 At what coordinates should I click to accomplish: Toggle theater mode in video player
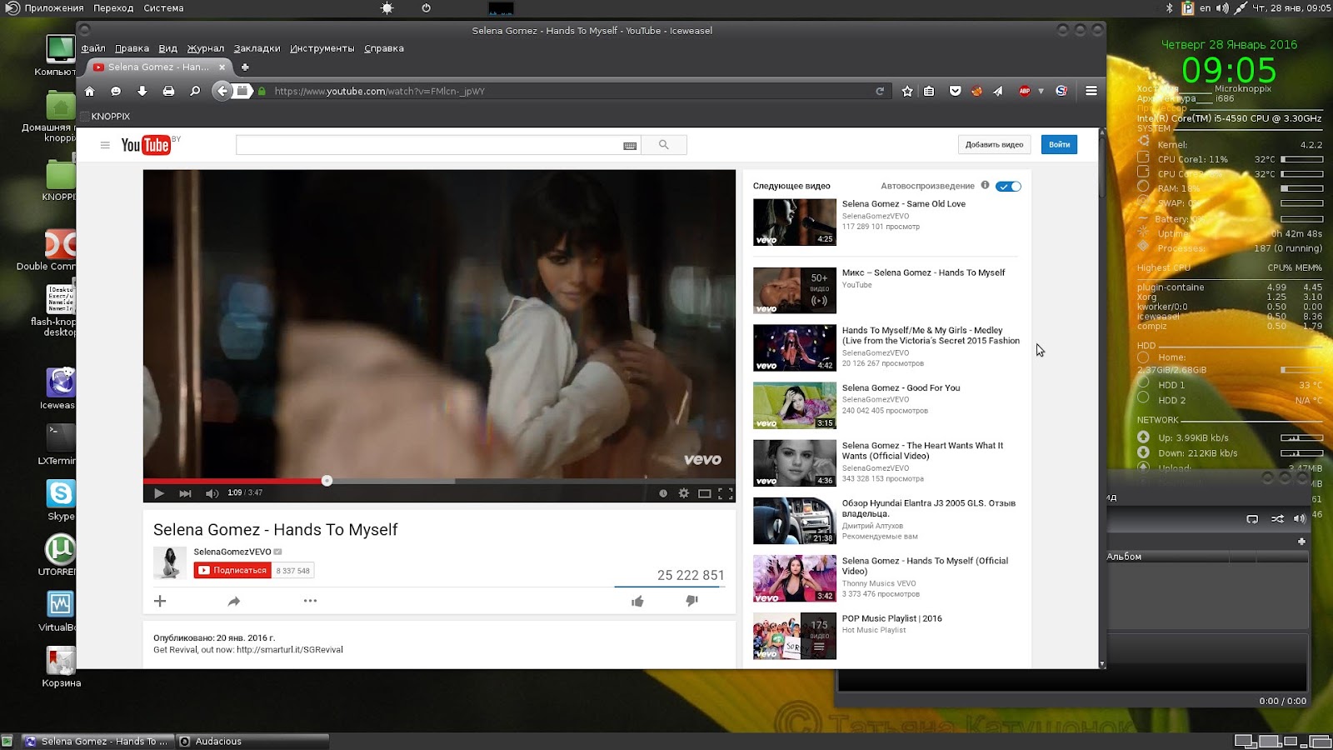pos(705,493)
